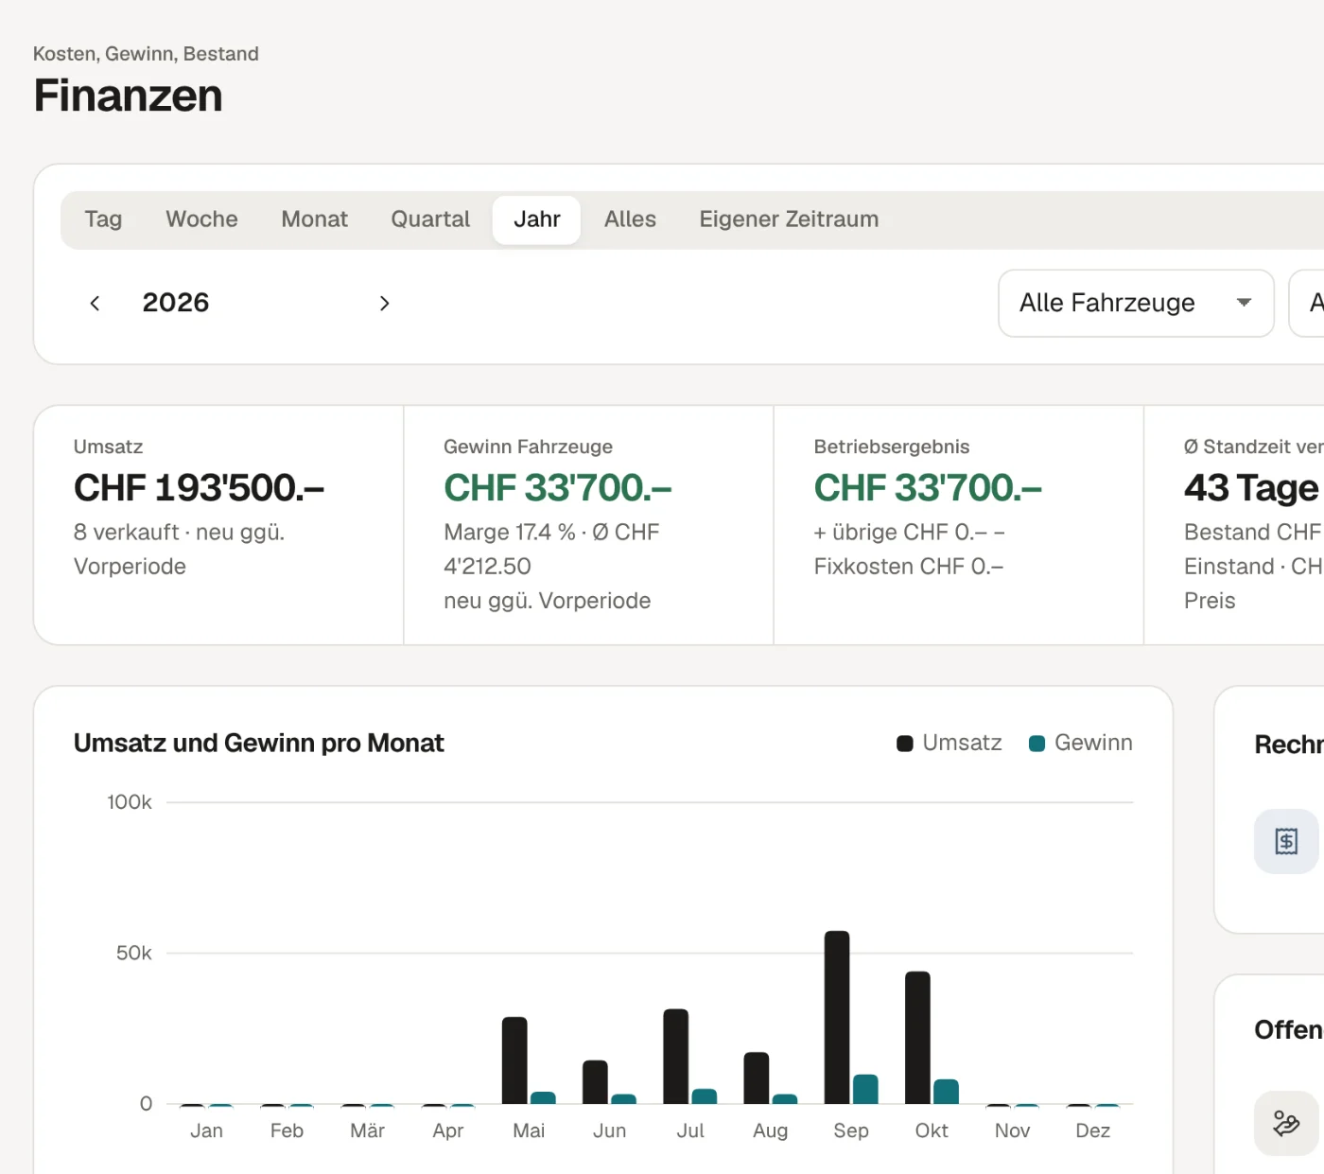The width and height of the screenshot is (1324, 1174).
Task: Click the Juli Umsatz bar
Action: (x=675, y=1057)
